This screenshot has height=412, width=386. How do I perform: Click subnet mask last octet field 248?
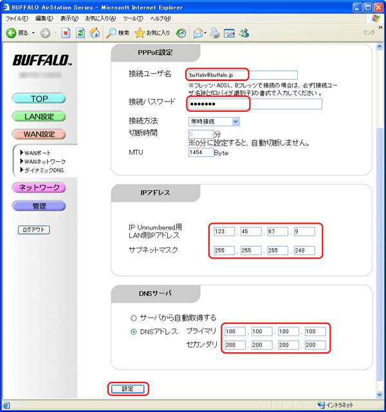304,251
